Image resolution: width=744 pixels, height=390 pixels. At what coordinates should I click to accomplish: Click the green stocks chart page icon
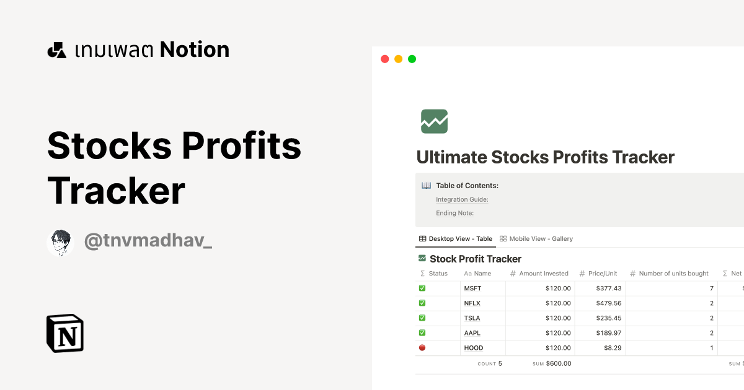point(434,121)
